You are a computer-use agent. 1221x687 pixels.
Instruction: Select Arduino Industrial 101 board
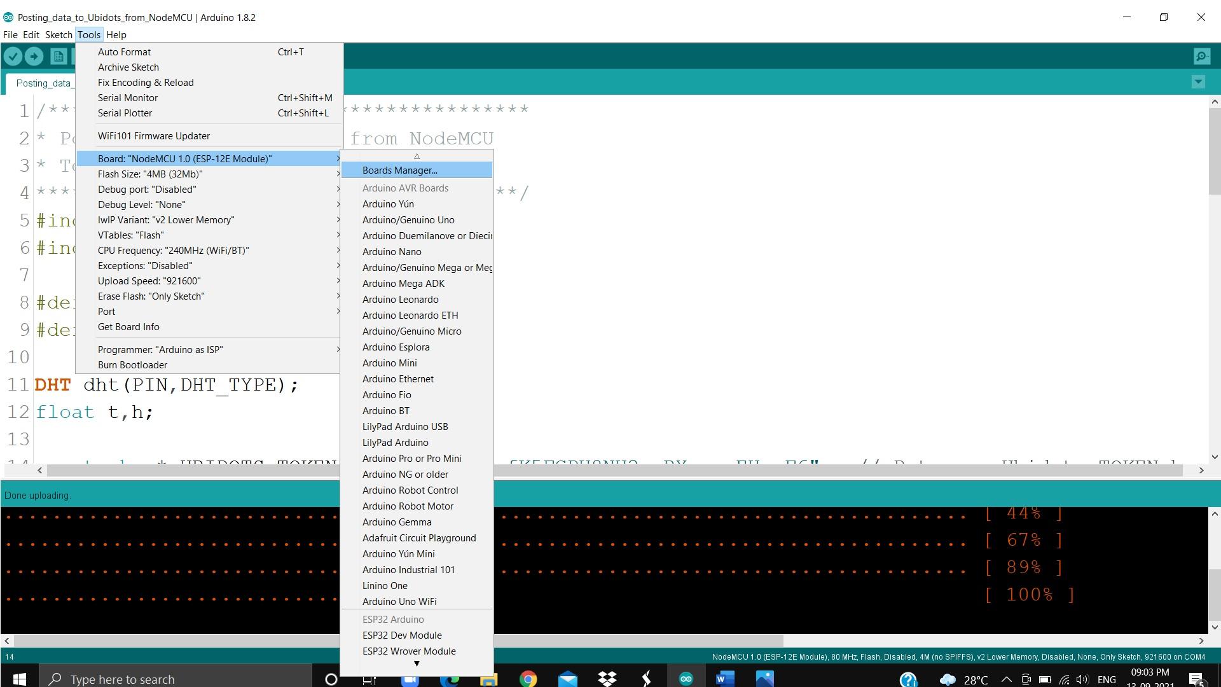pos(417,570)
